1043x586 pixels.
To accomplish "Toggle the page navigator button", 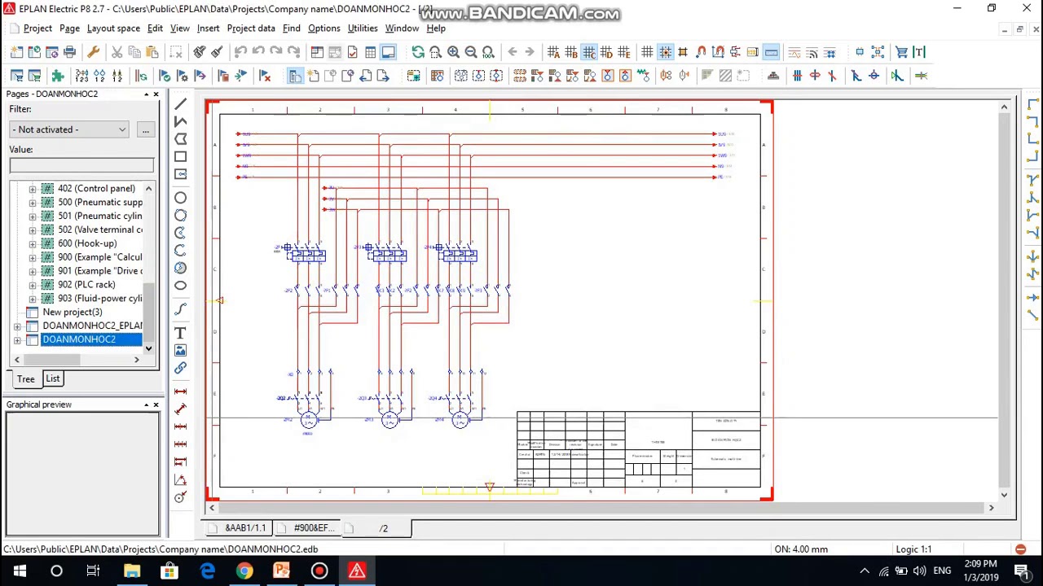I will point(295,76).
